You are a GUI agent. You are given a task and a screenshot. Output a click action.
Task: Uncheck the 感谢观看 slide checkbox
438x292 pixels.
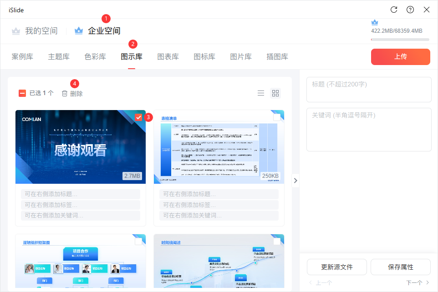pyautogui.click(x=138, y=117)
